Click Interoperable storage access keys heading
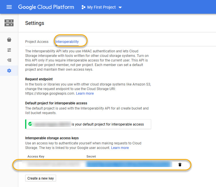Viewport: 216px width, 187px height. (52, 138)
